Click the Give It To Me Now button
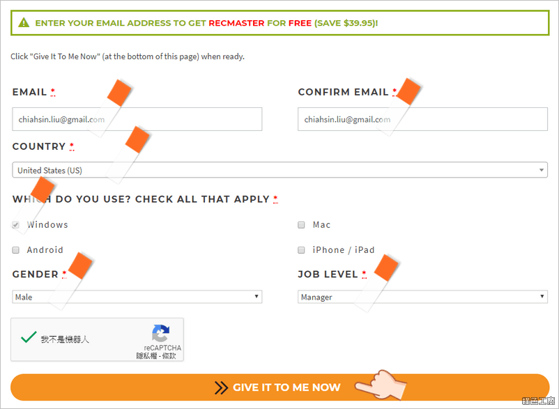The width and height of the screenshot is (559, 409). (x=280, y=387)
